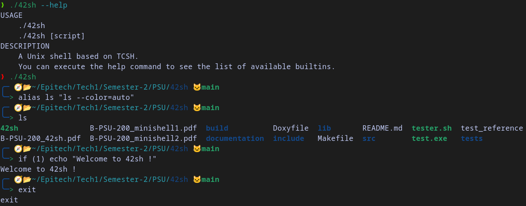Viewport: 526px width, 206px height.
Task: Click the green prompt chevron before "./42sh --help"
Action: [3, 5]
